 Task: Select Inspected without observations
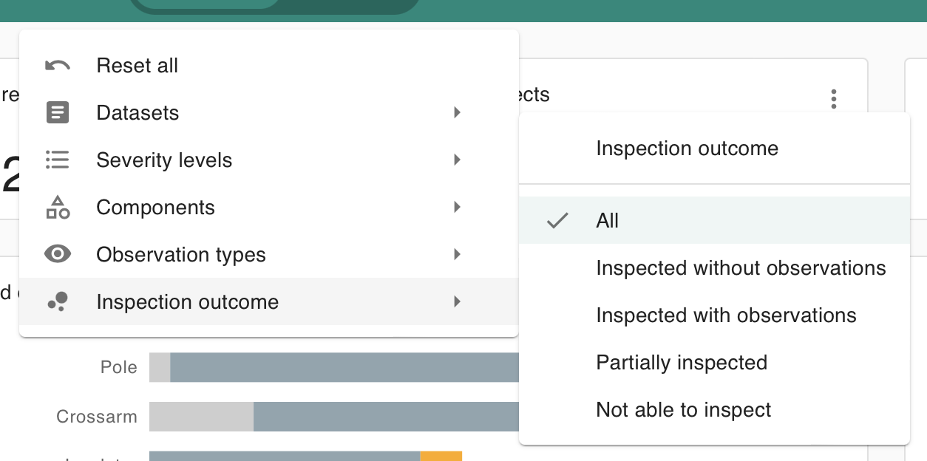[741, 268]
